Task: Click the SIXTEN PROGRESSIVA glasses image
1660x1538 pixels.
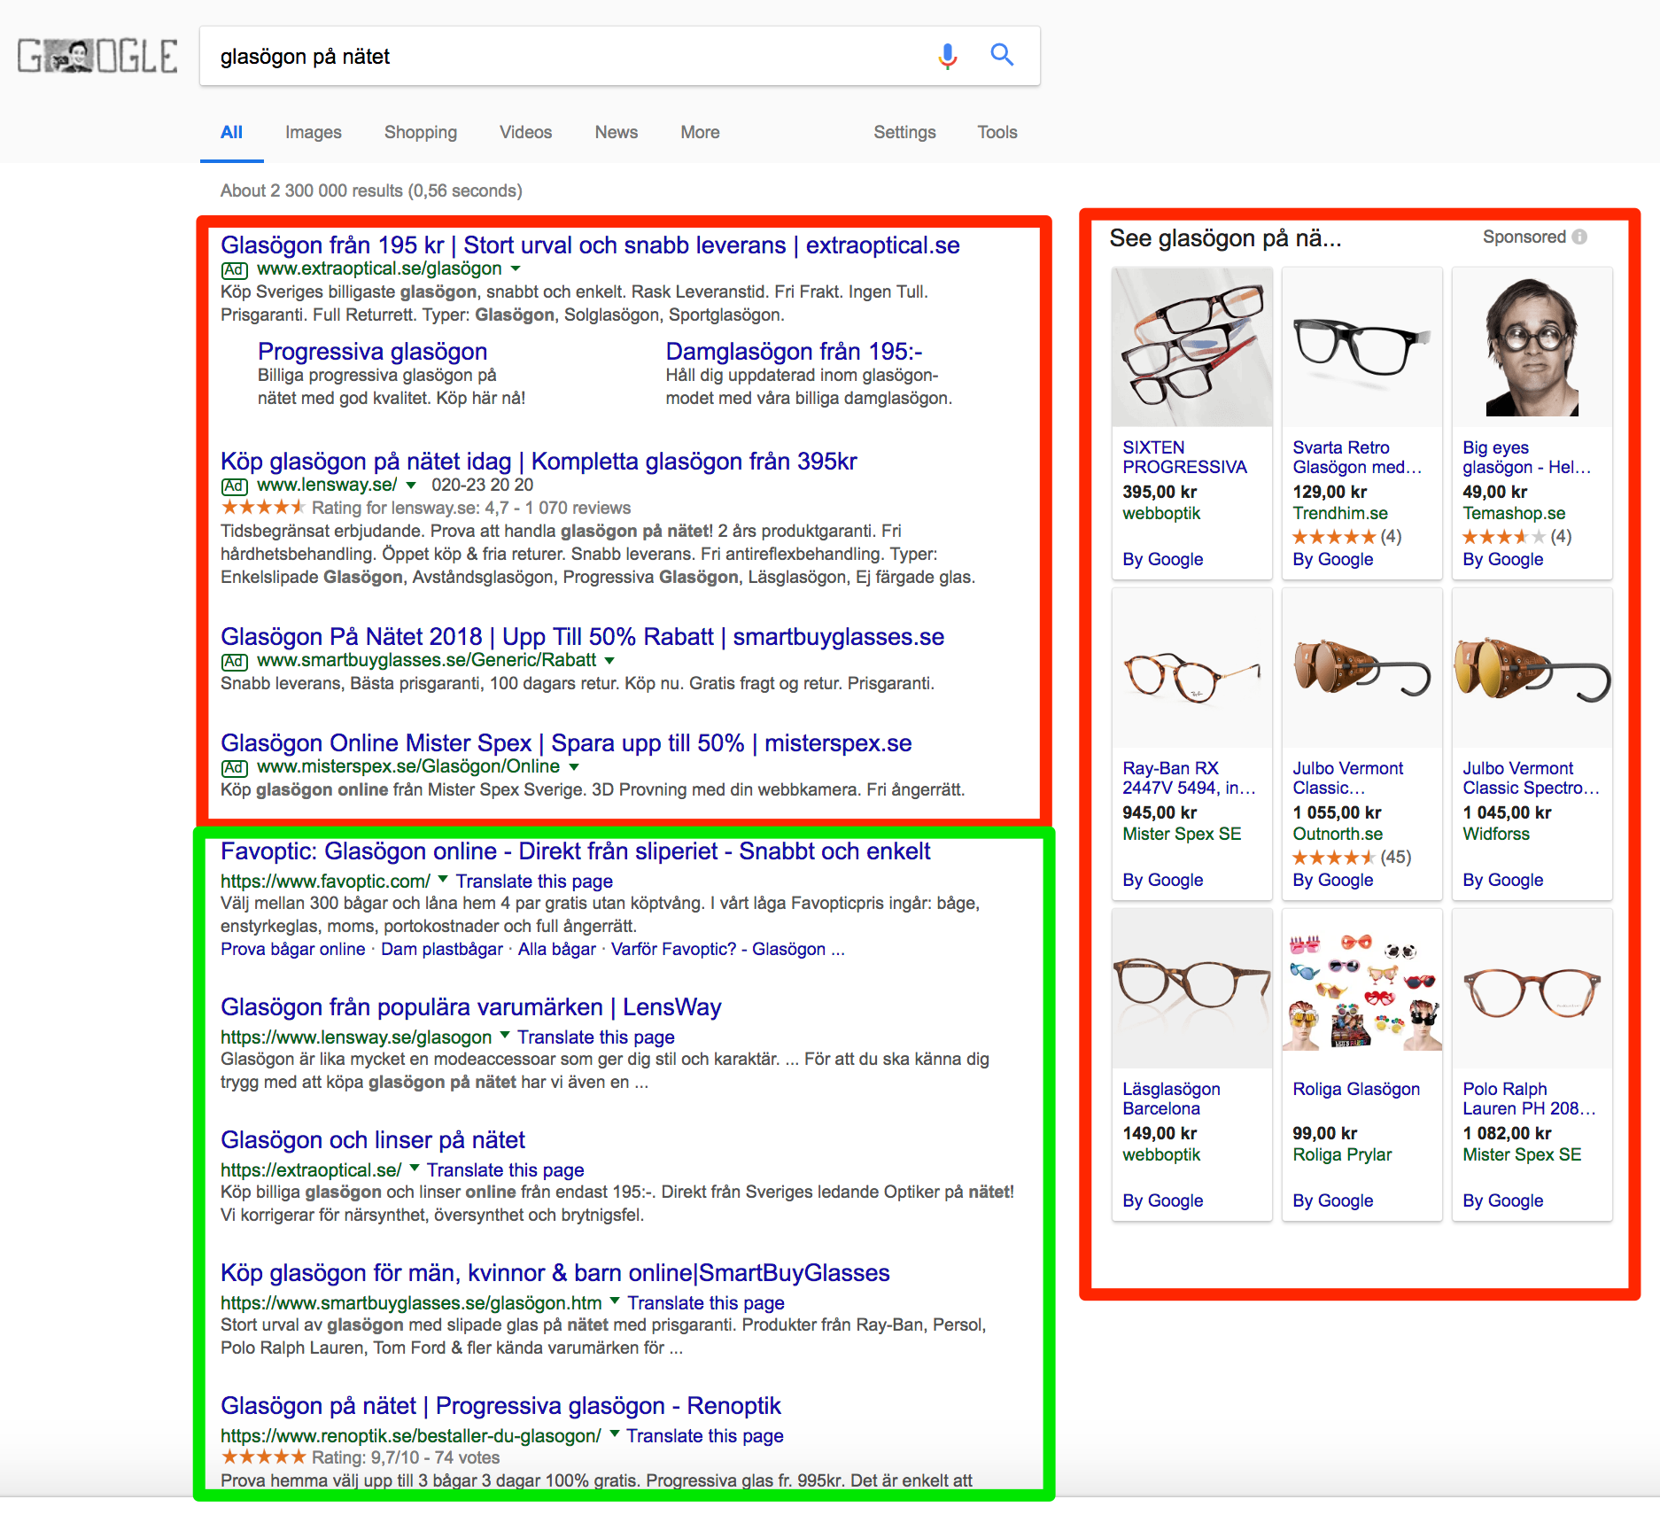Action: click(x=1191, y=347)
